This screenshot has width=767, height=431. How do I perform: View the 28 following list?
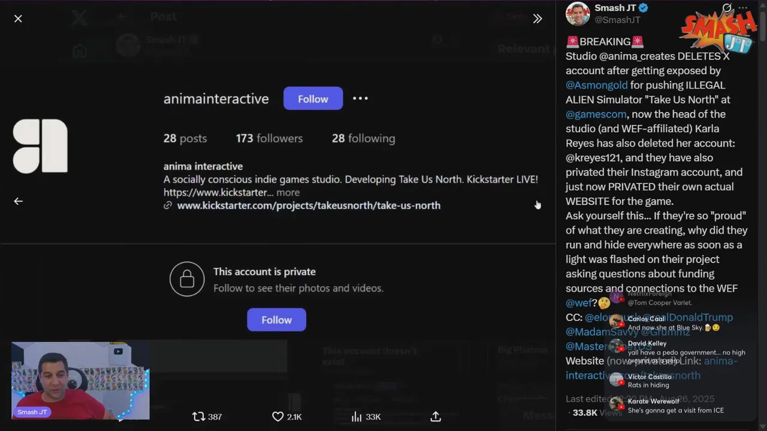(363, 138)
